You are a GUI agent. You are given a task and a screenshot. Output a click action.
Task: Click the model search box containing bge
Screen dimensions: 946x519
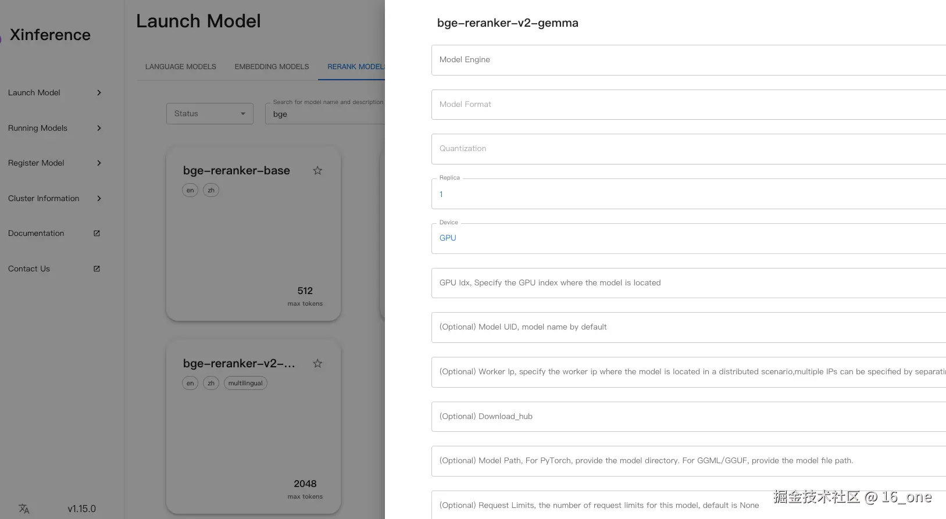tap(325, 114)
